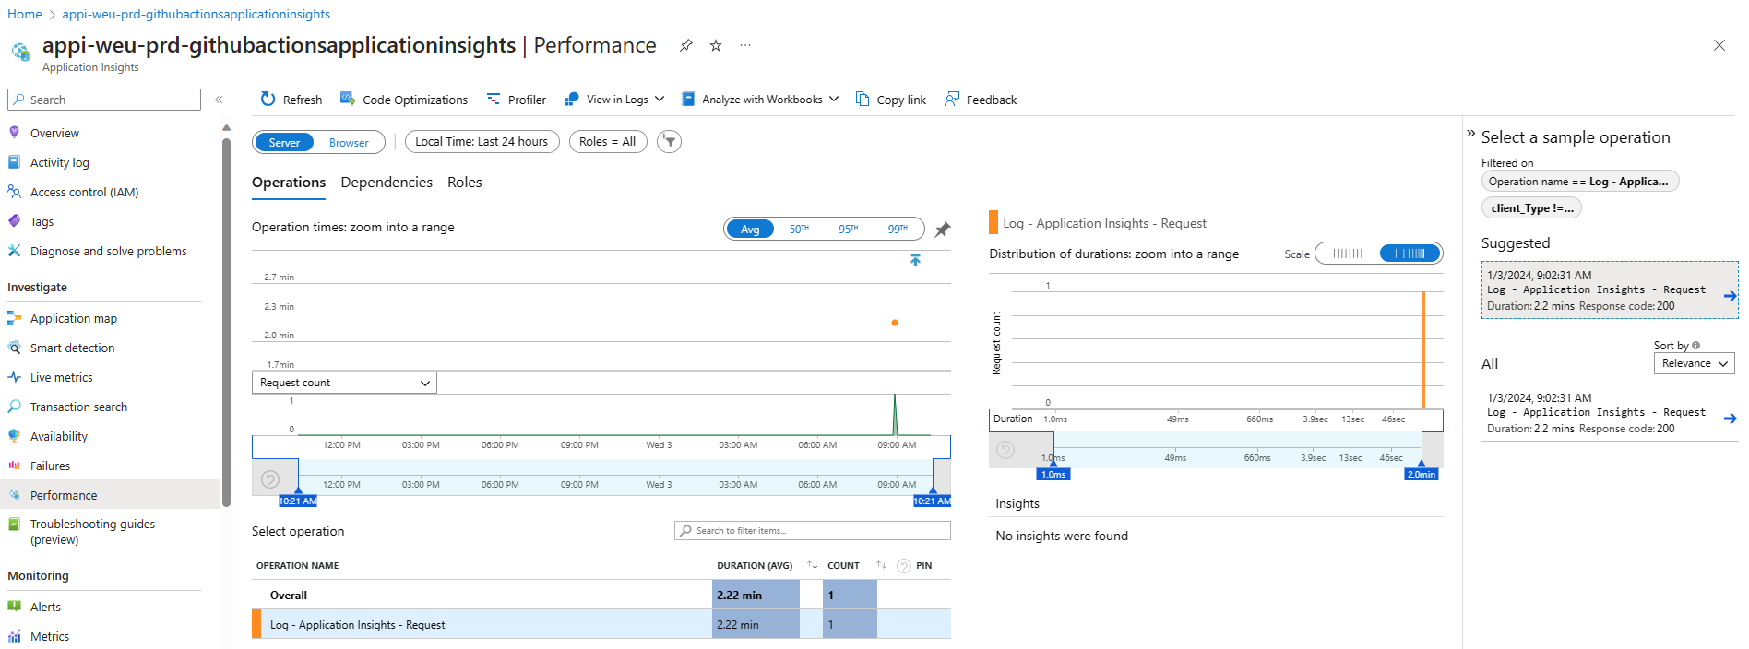The width and height of the screenshot is (1749, 649).
Task: Sort by Duration (Avg) column arrows
Action: (812, 565)
